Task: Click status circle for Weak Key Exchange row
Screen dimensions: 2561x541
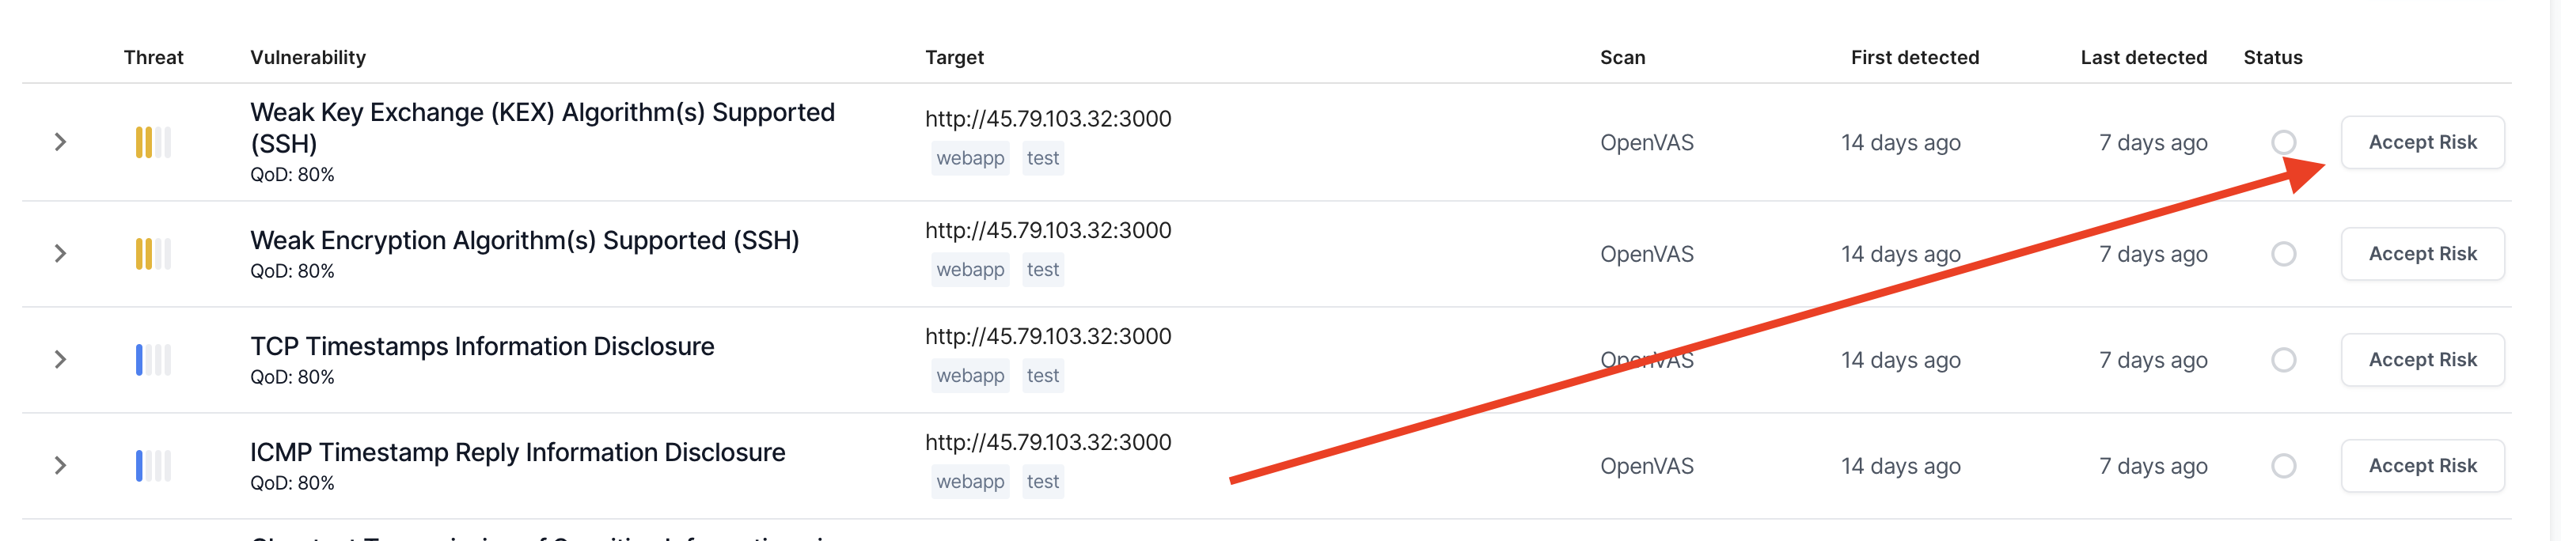Action: coord(2282,142)
